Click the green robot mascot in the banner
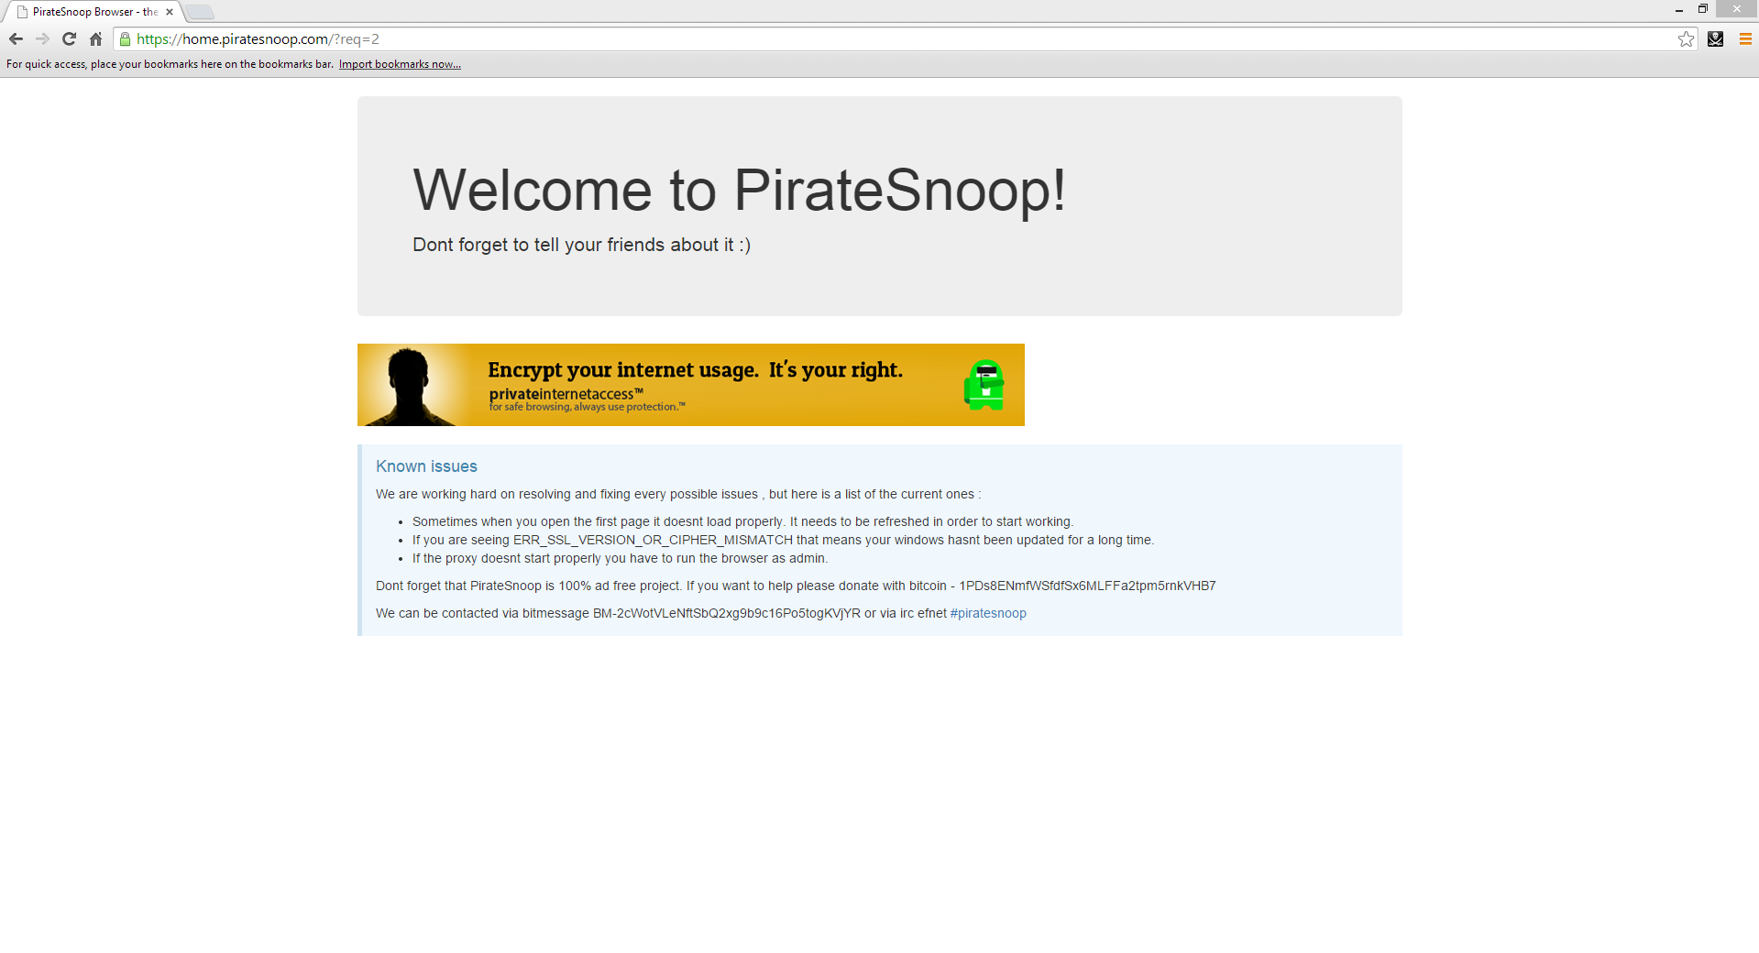This screenshot has height=953, width=1759. point(984,385)
